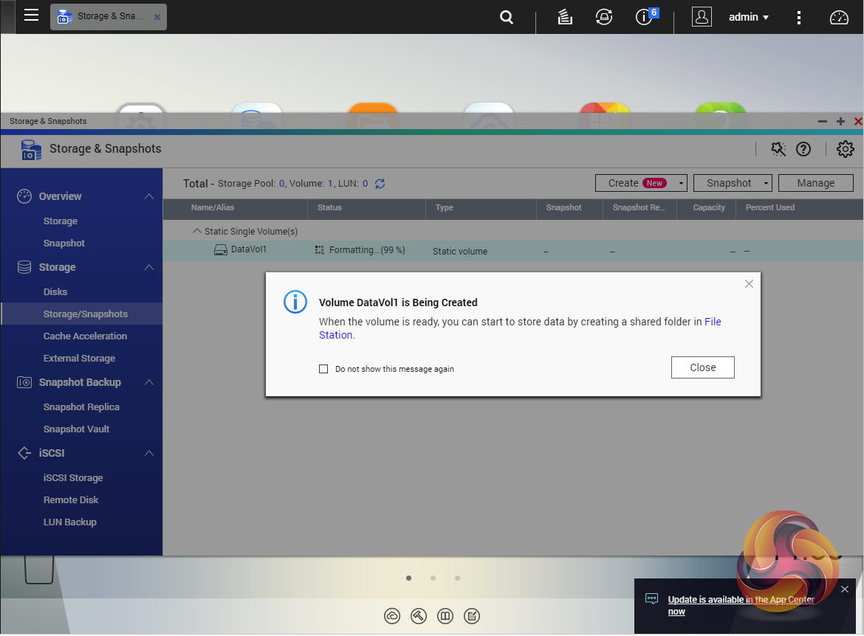
Task: Open the dashboard gauge icon
Action: (x=839, y=18)
